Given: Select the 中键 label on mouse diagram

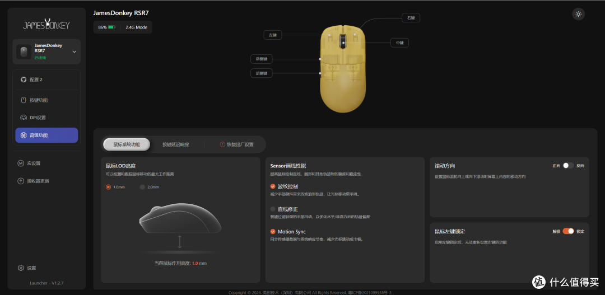Looking at the screenshot, I should click(400, 43).
